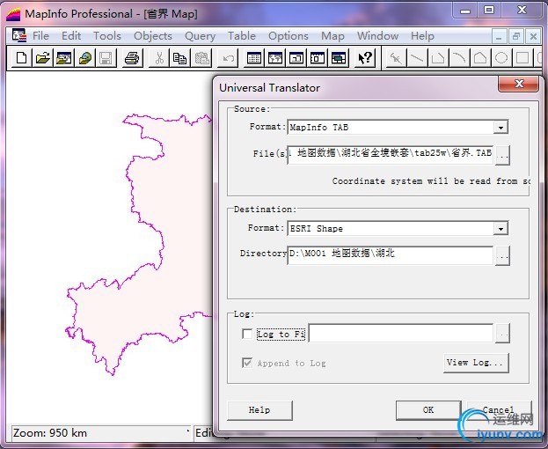Click the log file browse ... button
The image size is (548, 449).
point(502,334)
